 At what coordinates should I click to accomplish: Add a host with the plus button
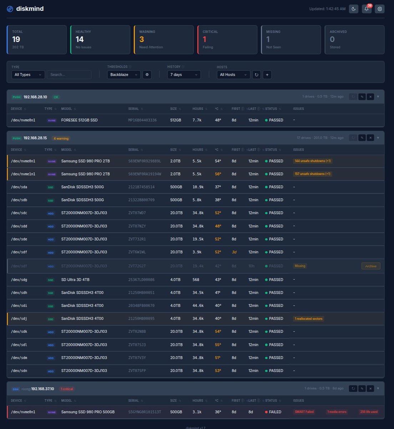pos(267,75)
